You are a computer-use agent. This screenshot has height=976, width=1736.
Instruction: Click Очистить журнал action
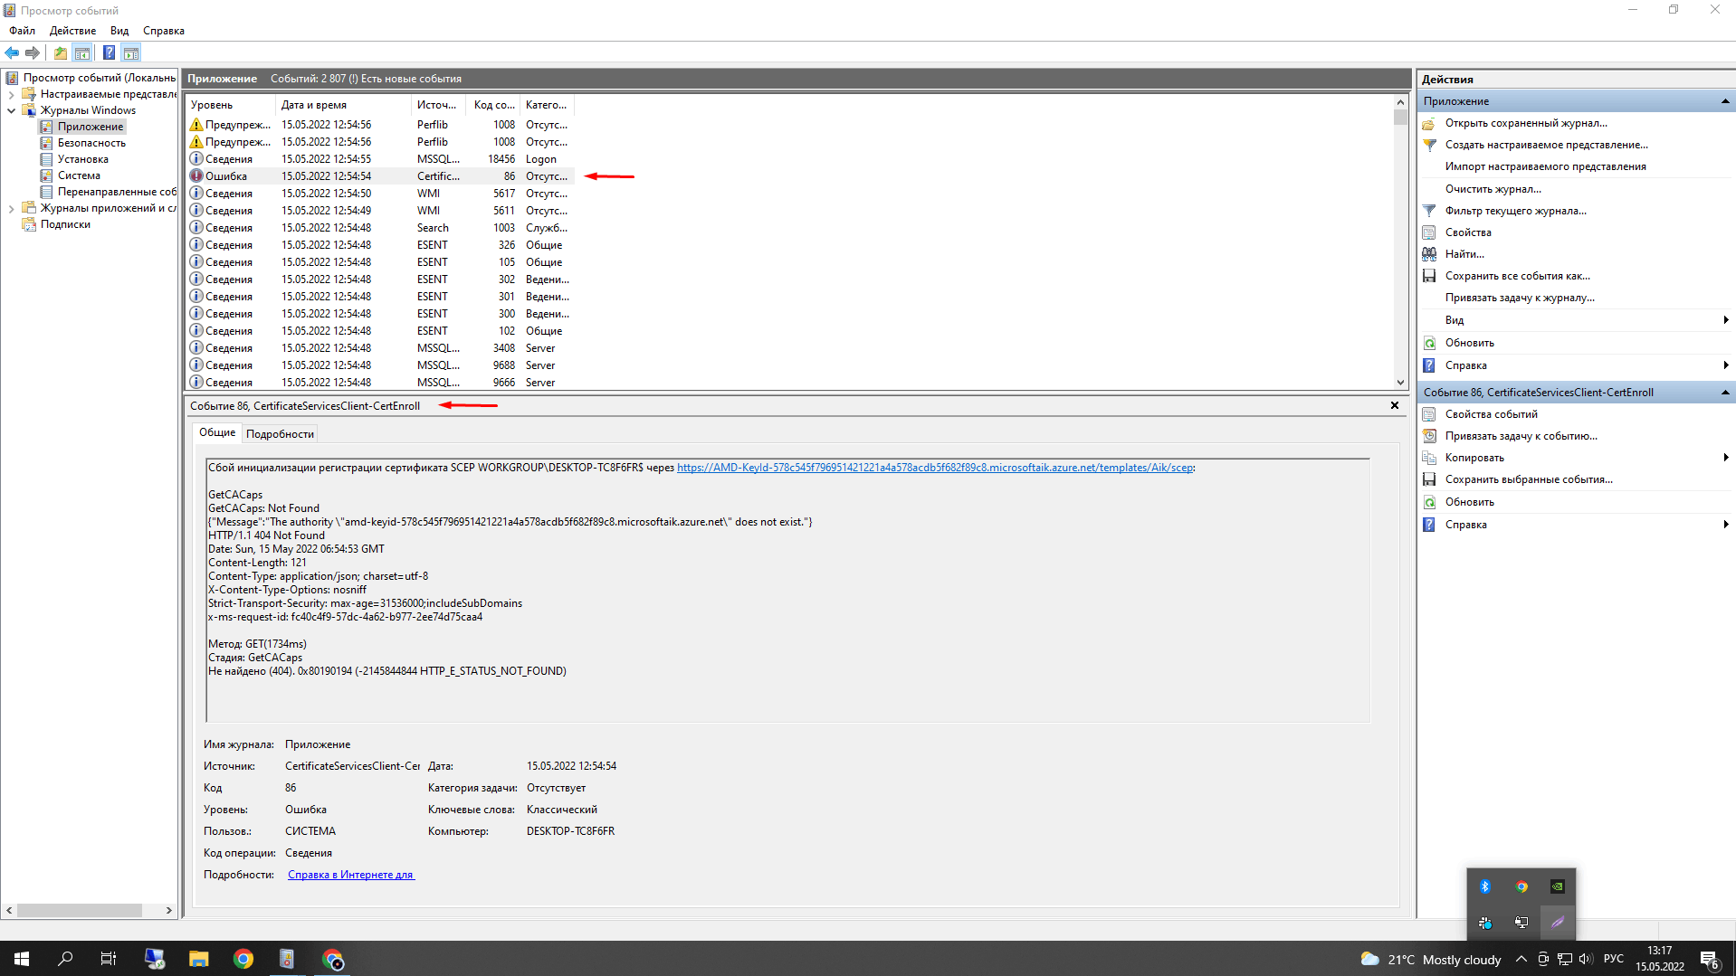[1493, 189]
